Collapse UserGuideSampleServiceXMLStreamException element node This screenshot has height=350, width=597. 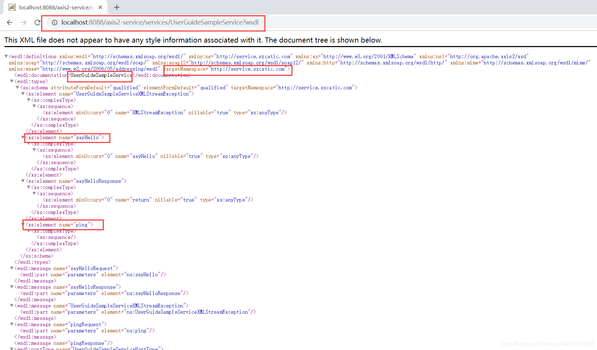coord(23,93)
